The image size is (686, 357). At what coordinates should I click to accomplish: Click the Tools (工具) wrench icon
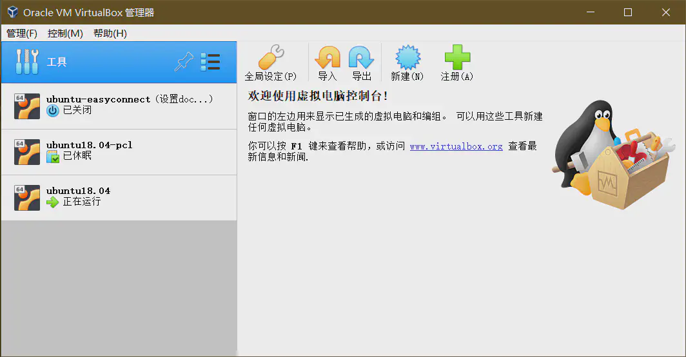27,62
